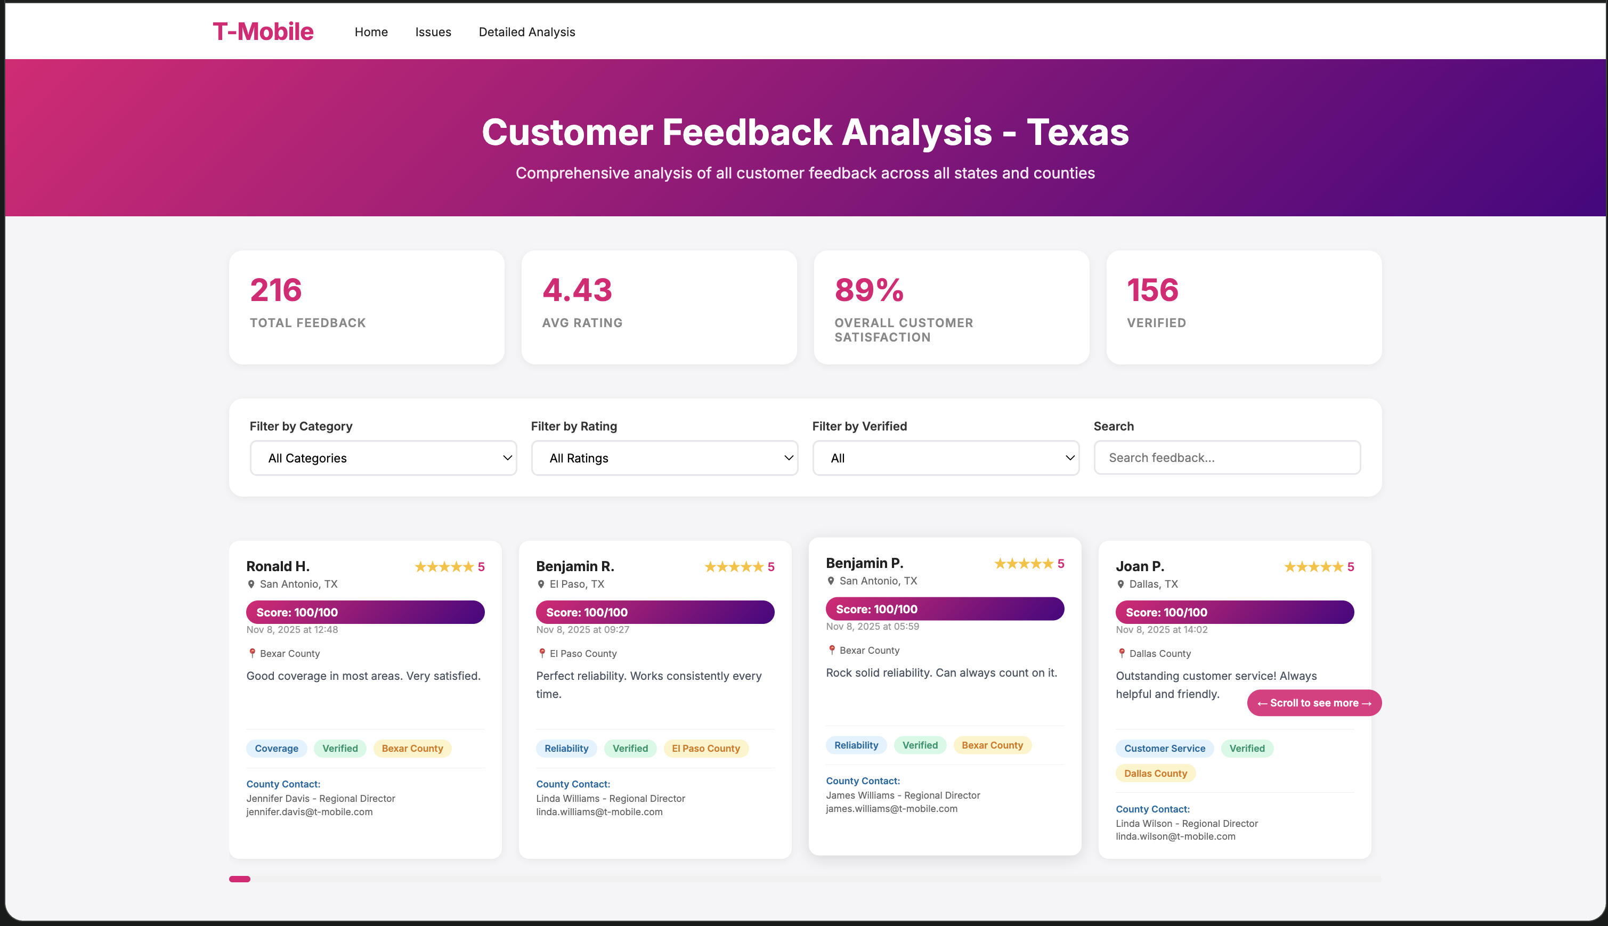Viewport: 1608px width, 926px height.
Task: Expand the All Ratings dropdown
Action: pos(664,458)
